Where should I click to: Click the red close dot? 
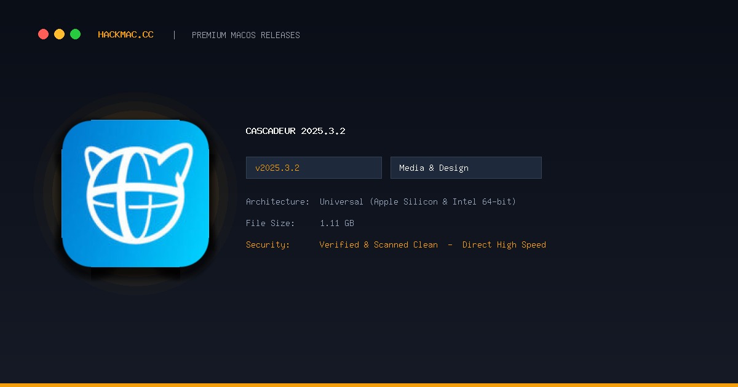pos(43,34)
